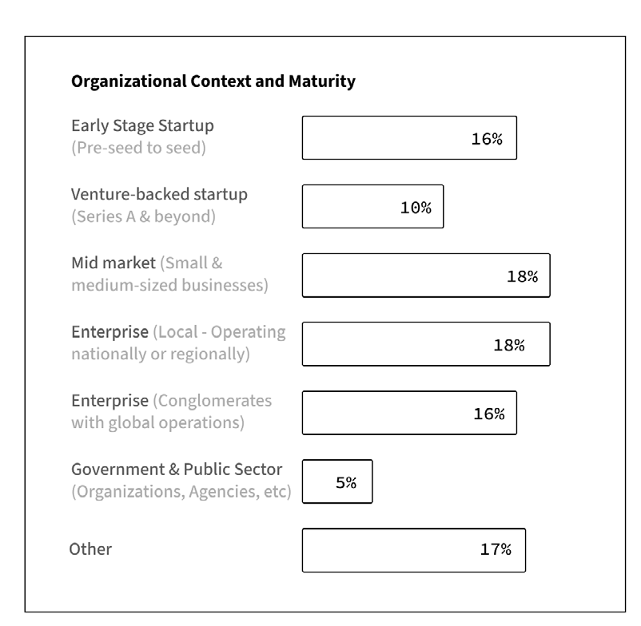This screenshot has height=626, width=641.
Task: Select the medium-sized businesses subtitle text
Action: click(169, 285)
